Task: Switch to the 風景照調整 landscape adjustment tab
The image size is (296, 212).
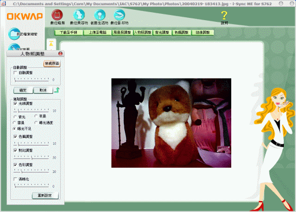Action: [x=122, y=32]
